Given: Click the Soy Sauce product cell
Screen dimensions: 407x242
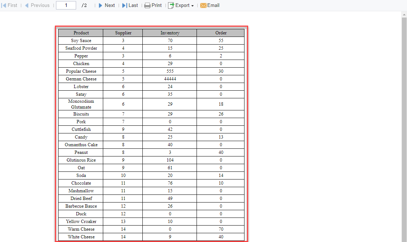Looking at the screenshot, I should point(81,41).
